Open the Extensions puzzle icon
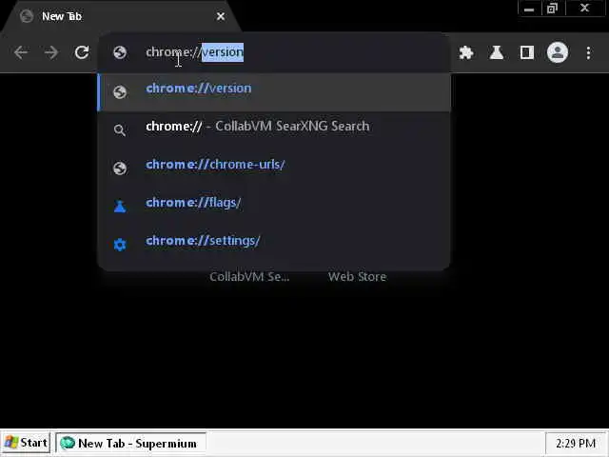Viewport: 609px width, 457px height. 466,52
